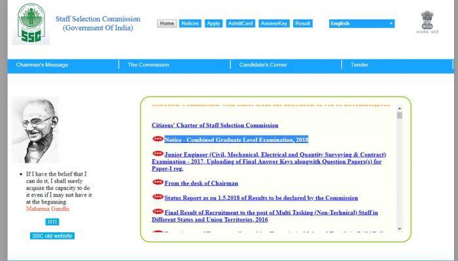Viewport: 458px width, 261px height.
Task: Select the Apply button
Action: pyautogui.click(x=213, y=23)
